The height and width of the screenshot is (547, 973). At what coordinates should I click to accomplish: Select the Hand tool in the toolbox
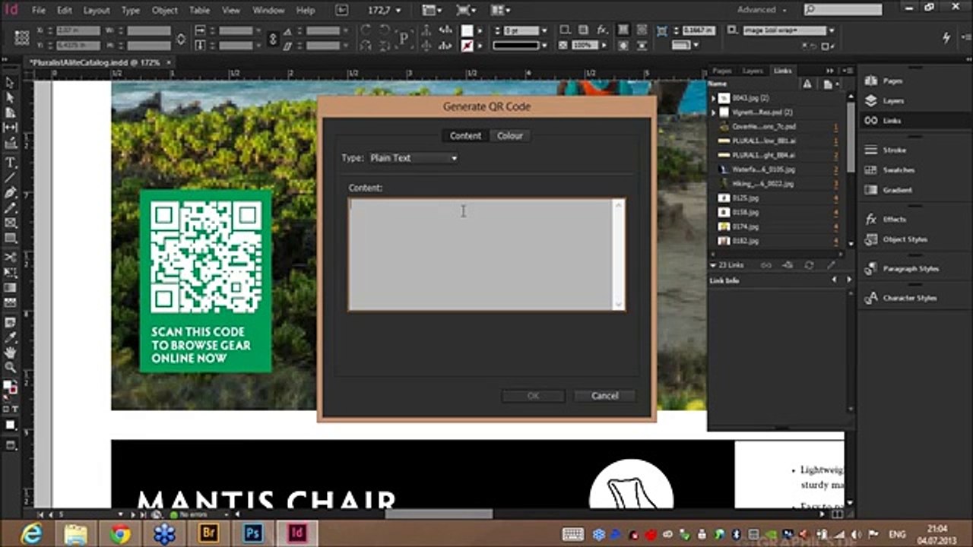pyautogui.click(x=10, y=352)
